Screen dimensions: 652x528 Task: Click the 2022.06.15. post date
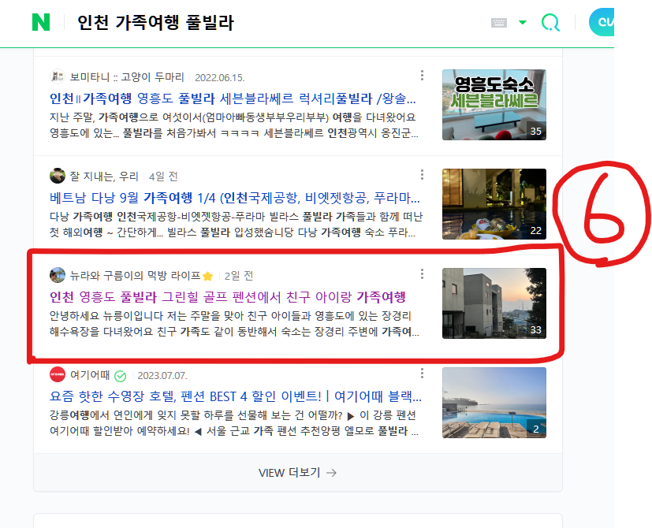click(x=219, y=78)
